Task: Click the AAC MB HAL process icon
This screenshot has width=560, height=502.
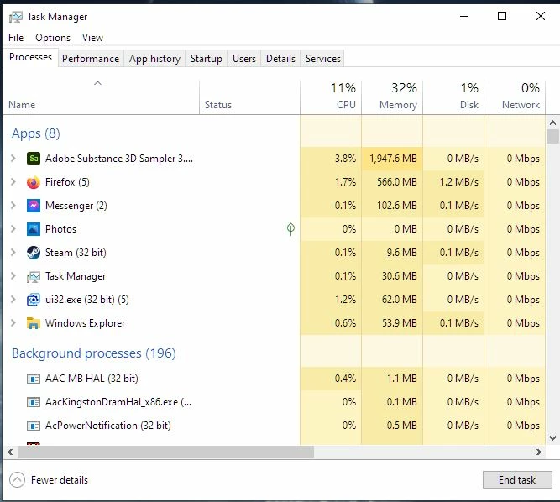Action: point(34,379)
